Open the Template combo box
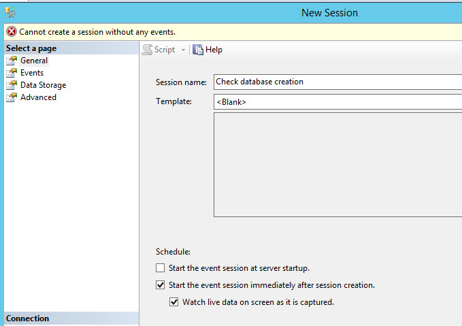 (x=337, y=102)
